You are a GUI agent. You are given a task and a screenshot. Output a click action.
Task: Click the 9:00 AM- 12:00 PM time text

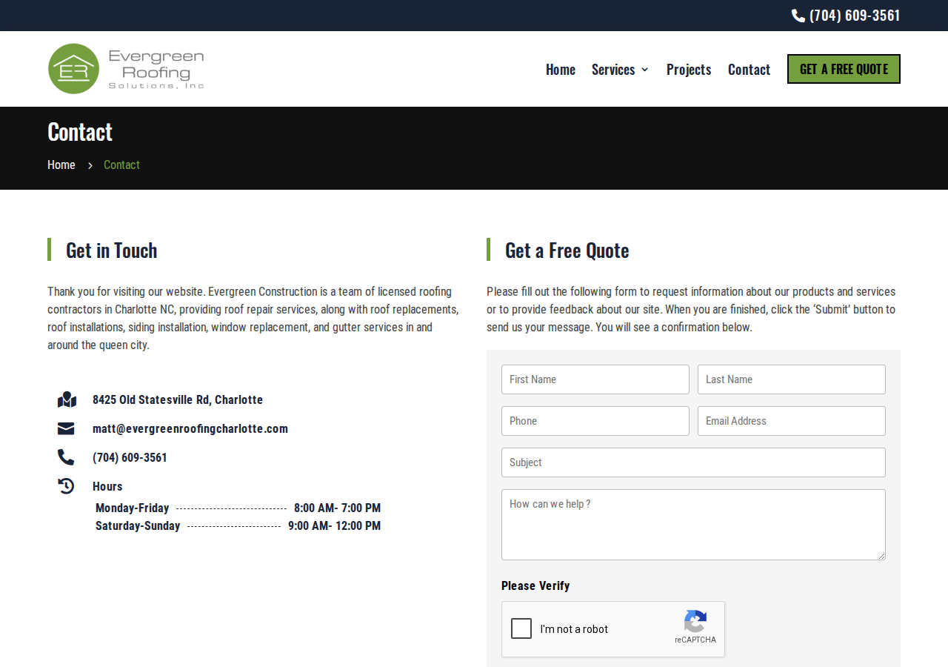(334, 525)
